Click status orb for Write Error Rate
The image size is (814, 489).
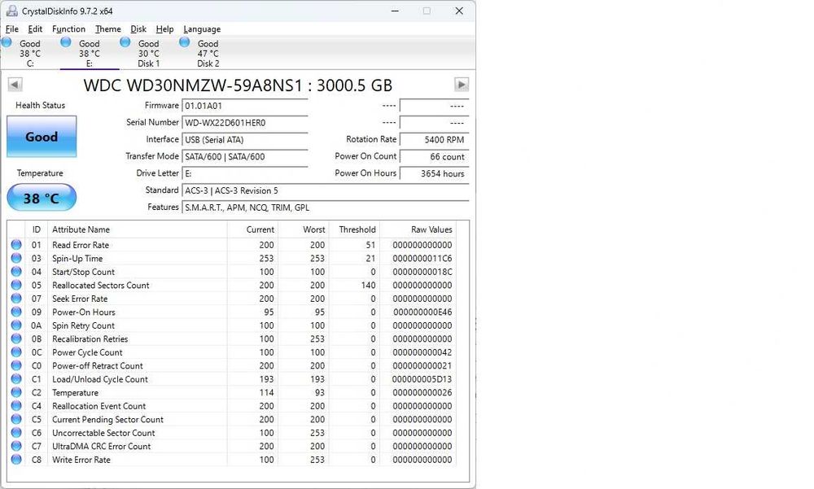16,460
